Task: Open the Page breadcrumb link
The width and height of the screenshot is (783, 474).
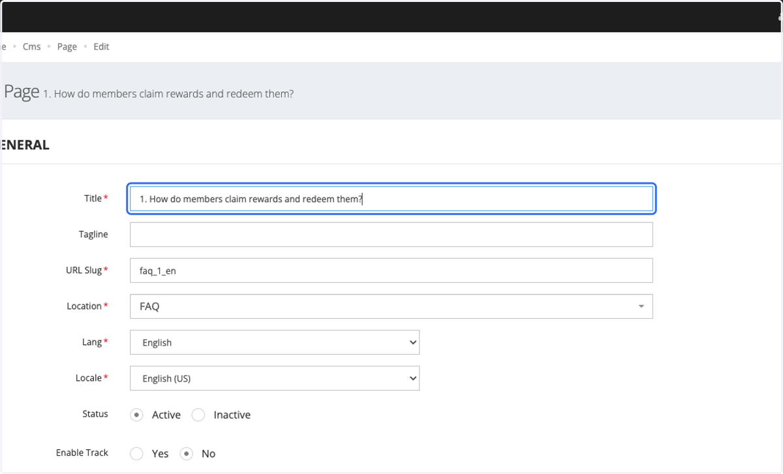Action: pyautogui.click(x=67, y=47)
